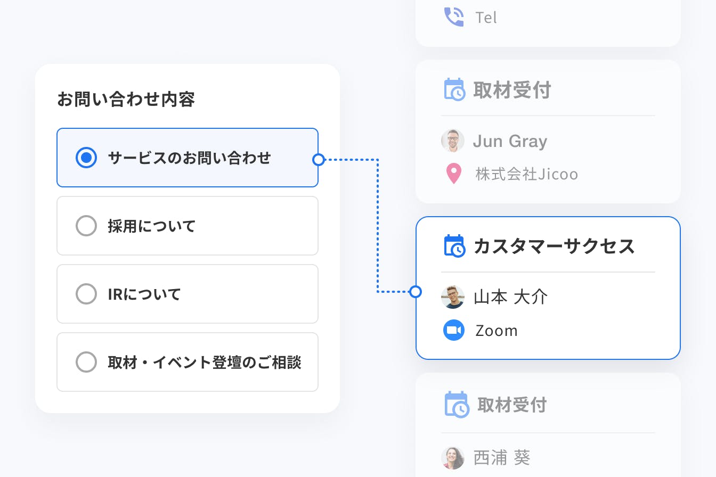The height and width of the screenshot is (477, 716).
Task: Click connector node on サービスのお問い合わせ option
Action: coord(319,159)
